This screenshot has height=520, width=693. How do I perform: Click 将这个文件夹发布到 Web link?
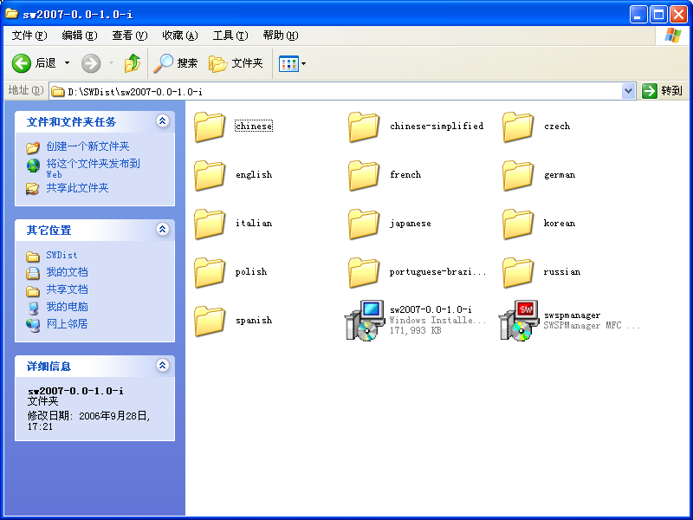(x=93, y=168)
